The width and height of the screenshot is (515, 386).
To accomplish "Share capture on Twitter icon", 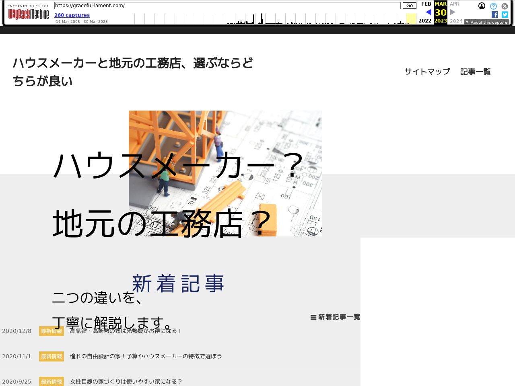I will coord(505,14).
